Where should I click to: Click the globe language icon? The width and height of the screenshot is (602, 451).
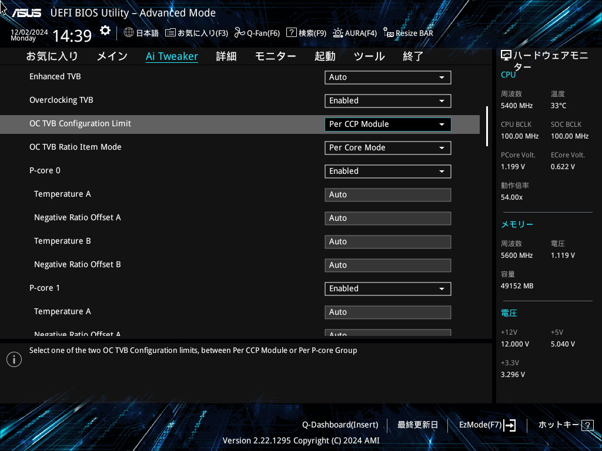(x=129, y=33)
